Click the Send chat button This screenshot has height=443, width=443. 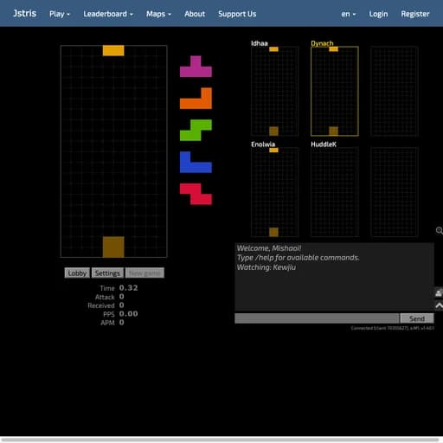(417, 318)
